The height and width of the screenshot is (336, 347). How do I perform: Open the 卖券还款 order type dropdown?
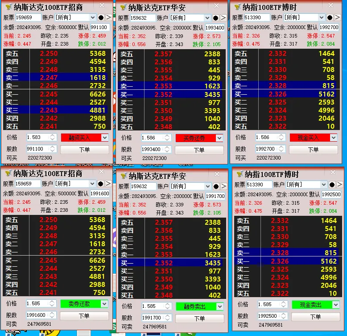pos(104,304)
